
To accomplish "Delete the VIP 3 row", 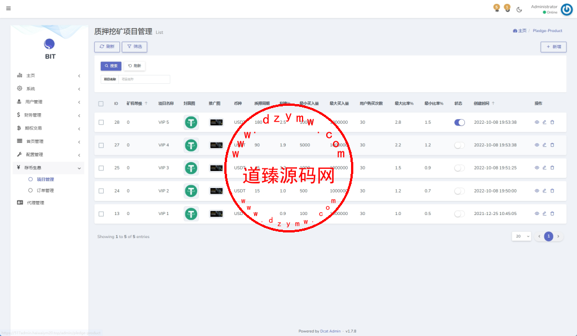I will (x=552, y=168).
